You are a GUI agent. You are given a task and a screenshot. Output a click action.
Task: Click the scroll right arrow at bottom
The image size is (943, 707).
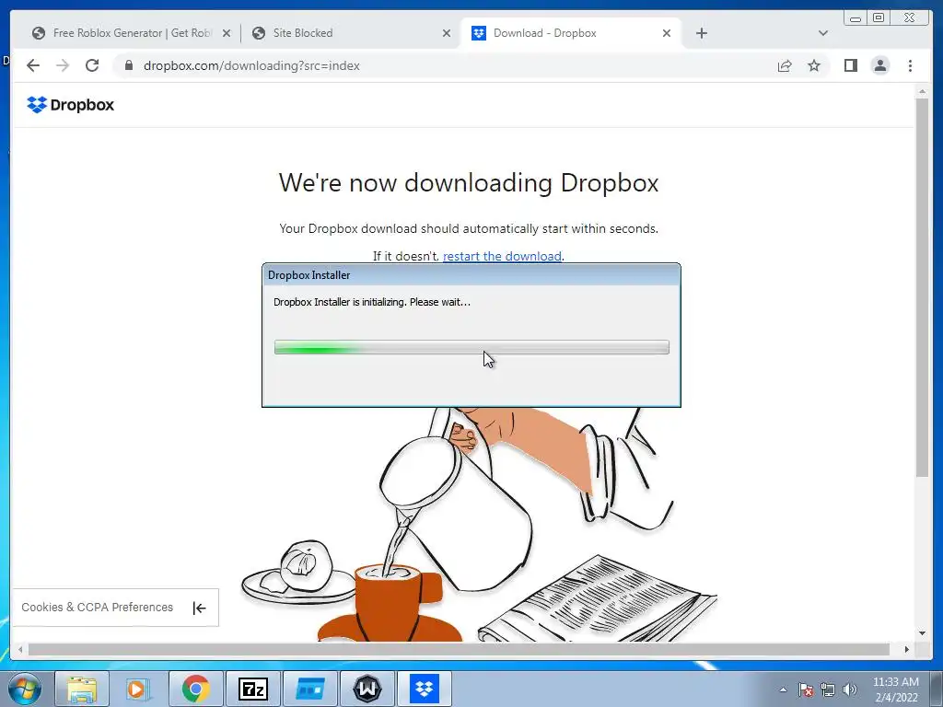(907, 649)
